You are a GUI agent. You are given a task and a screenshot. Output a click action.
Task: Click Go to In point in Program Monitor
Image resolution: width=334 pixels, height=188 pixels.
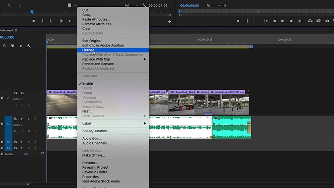[x=265, y=21]
